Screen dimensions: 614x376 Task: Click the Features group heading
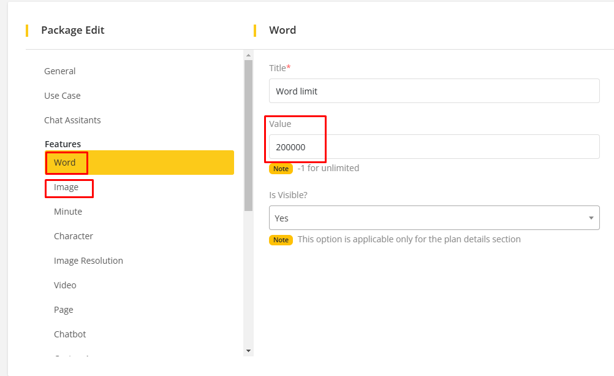point(63,144)
